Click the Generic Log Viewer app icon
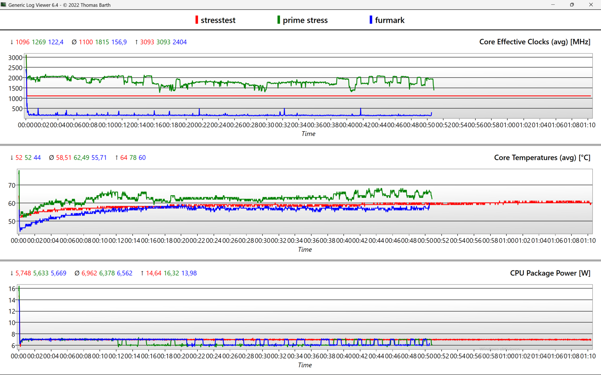 click(3, 5)
